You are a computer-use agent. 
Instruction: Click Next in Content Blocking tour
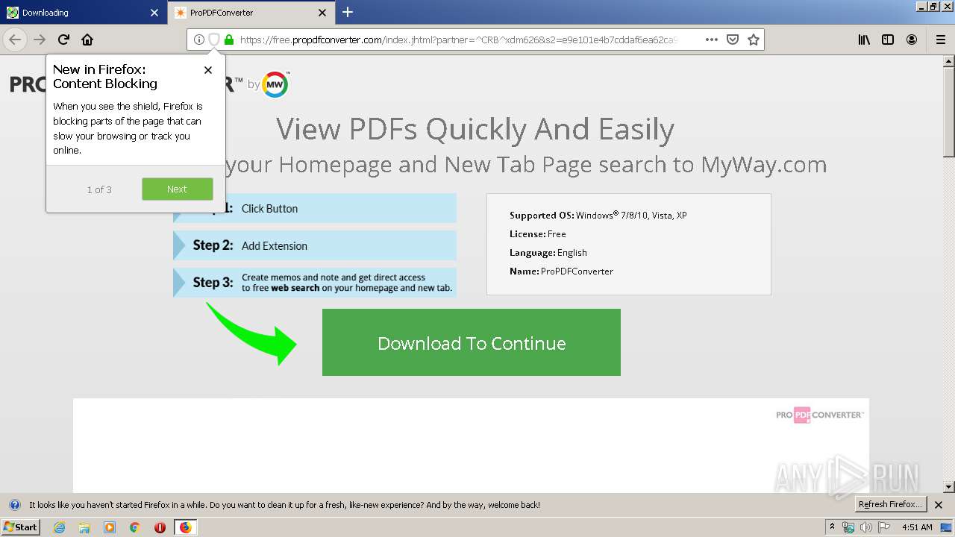pos(177,189)
